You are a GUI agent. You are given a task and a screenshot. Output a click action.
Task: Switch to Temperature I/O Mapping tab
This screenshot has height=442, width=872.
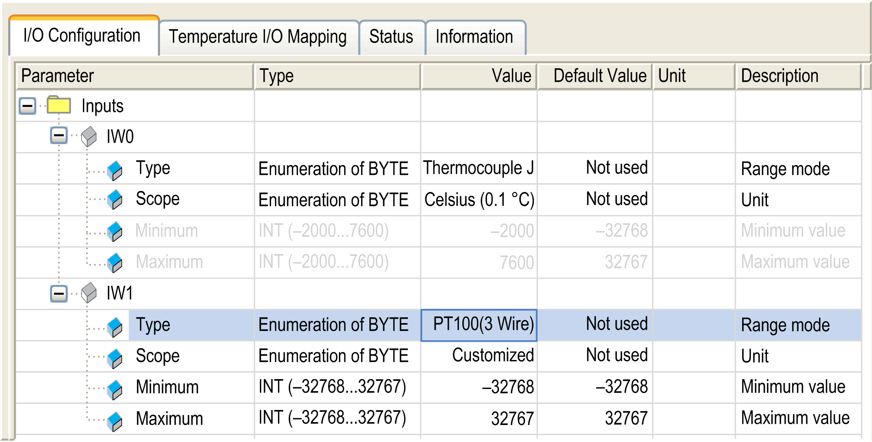coord(258,37)
